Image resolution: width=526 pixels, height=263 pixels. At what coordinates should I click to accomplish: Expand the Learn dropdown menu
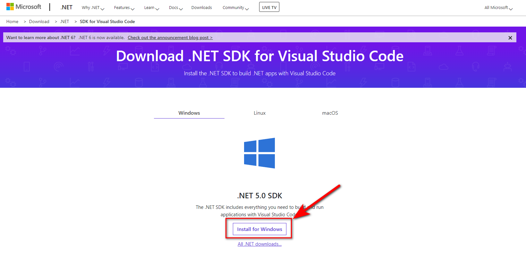click(152, 8)
